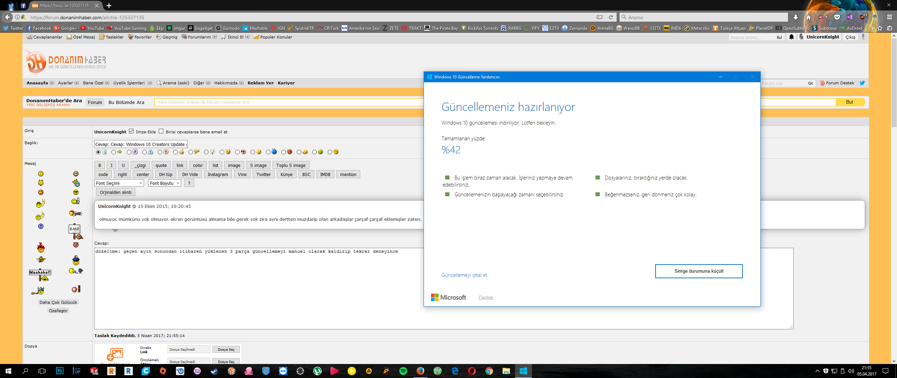Go to Firefox home page icon
Viewport: 897px width, 378px height.
(x=808, y=17)
